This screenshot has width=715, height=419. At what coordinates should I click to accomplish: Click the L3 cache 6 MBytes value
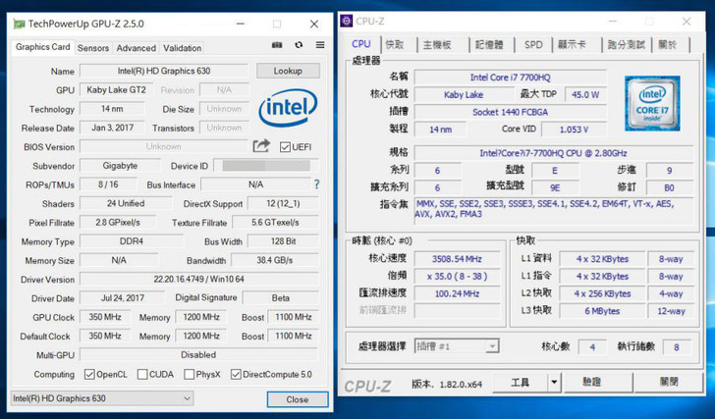602,311
